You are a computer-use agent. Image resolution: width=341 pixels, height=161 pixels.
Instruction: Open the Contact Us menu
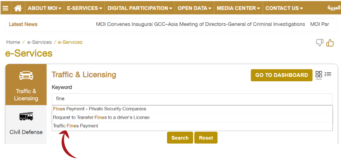click(284, 8)
